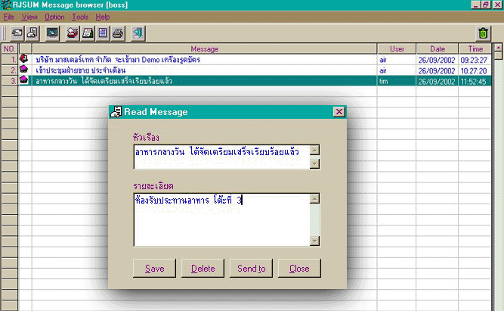Click the message list scroll up arrow
Screen dimensions: 504x311
[x=498, y=48]
